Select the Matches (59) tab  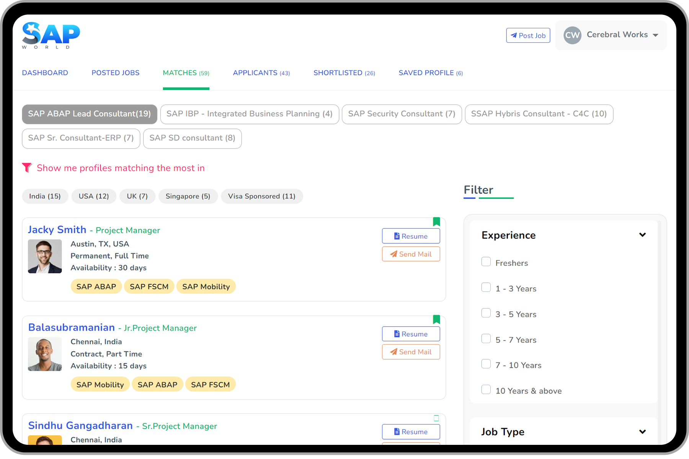pyautogui.click(x=186, y=73)
